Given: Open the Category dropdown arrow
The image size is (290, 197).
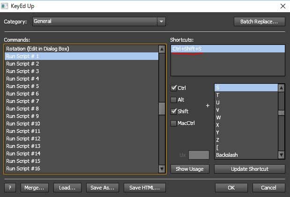Looking at the screenshot, I should (161, 22).
